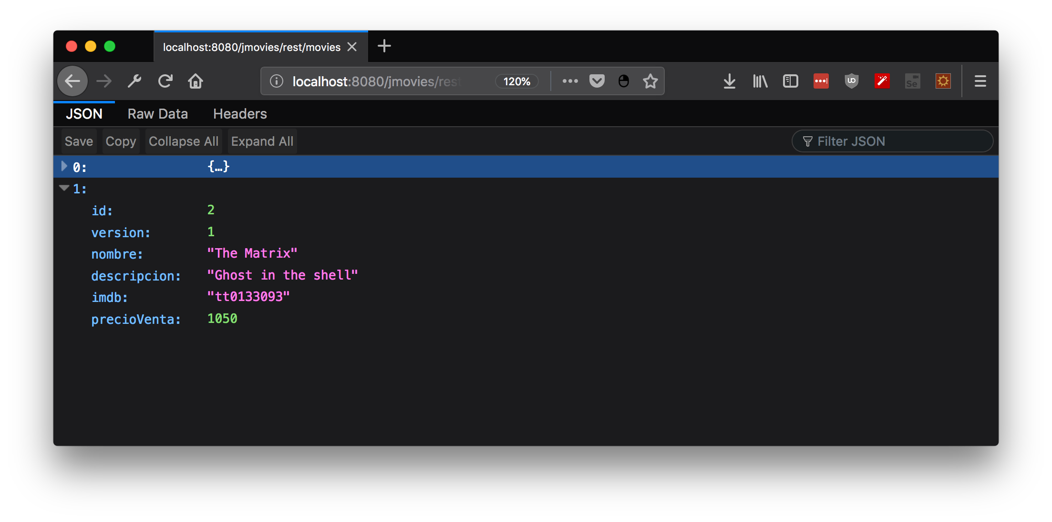Click the JSON tab to view formatted data
1052x522 pixels.
[84, 113]
